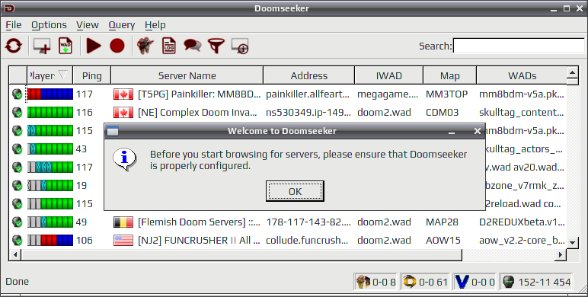This screenshot has width=588, height=297.
Task: Sort by Players column header arrow
Action: [x=63, y=75]
